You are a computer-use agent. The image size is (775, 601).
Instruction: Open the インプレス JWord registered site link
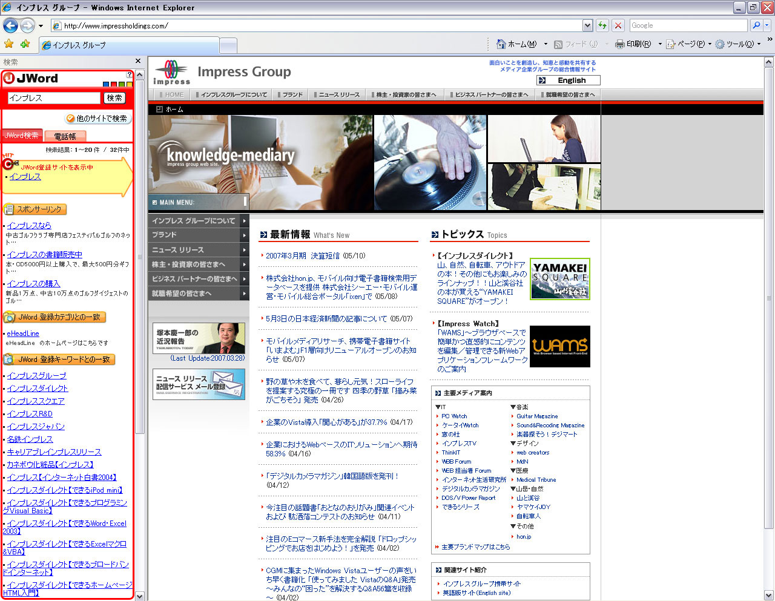point(25,177)
